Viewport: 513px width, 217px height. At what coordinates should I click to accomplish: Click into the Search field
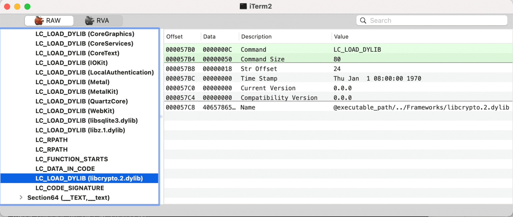tap(434, 21)
